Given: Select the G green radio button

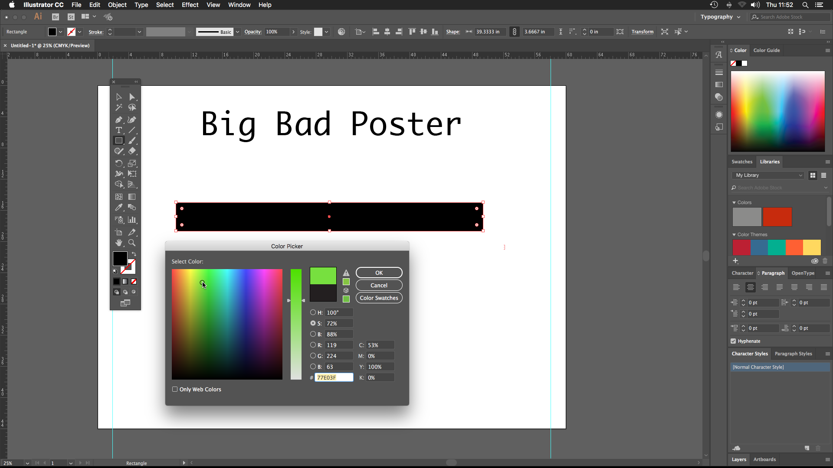Looking at the screenshot, I should click(313, 356).
